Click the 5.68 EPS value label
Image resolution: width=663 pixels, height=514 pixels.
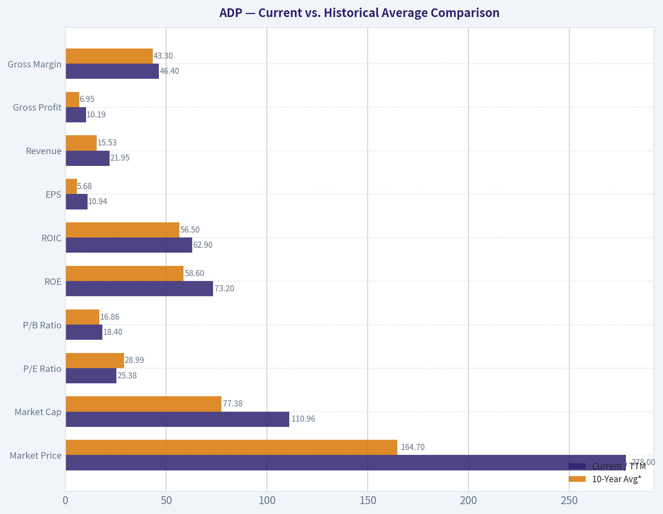point(85,186)
